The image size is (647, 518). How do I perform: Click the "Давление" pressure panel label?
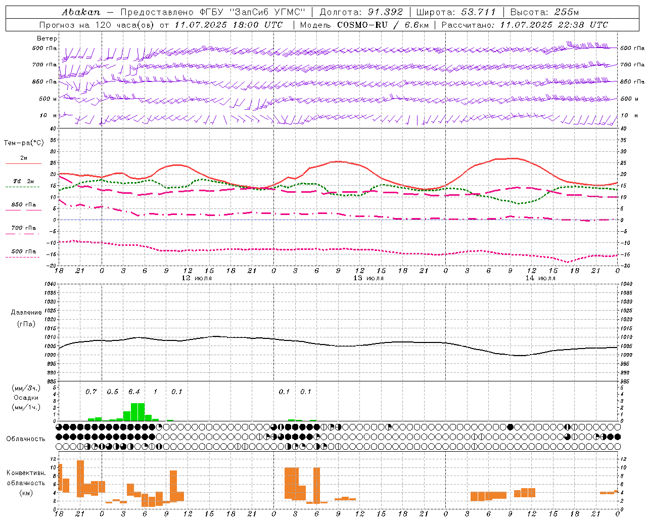tap(26, 313)
